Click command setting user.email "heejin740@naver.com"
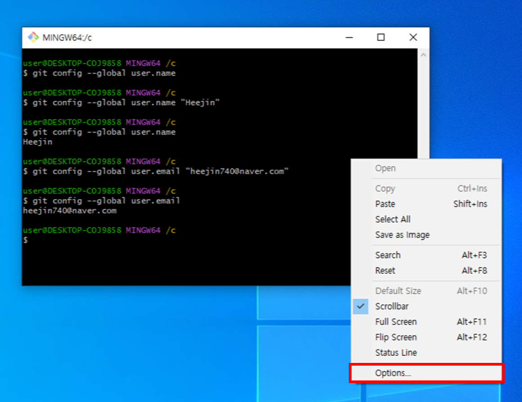The height and width of the screenshot is (402, 522). [x=156, y=172]
